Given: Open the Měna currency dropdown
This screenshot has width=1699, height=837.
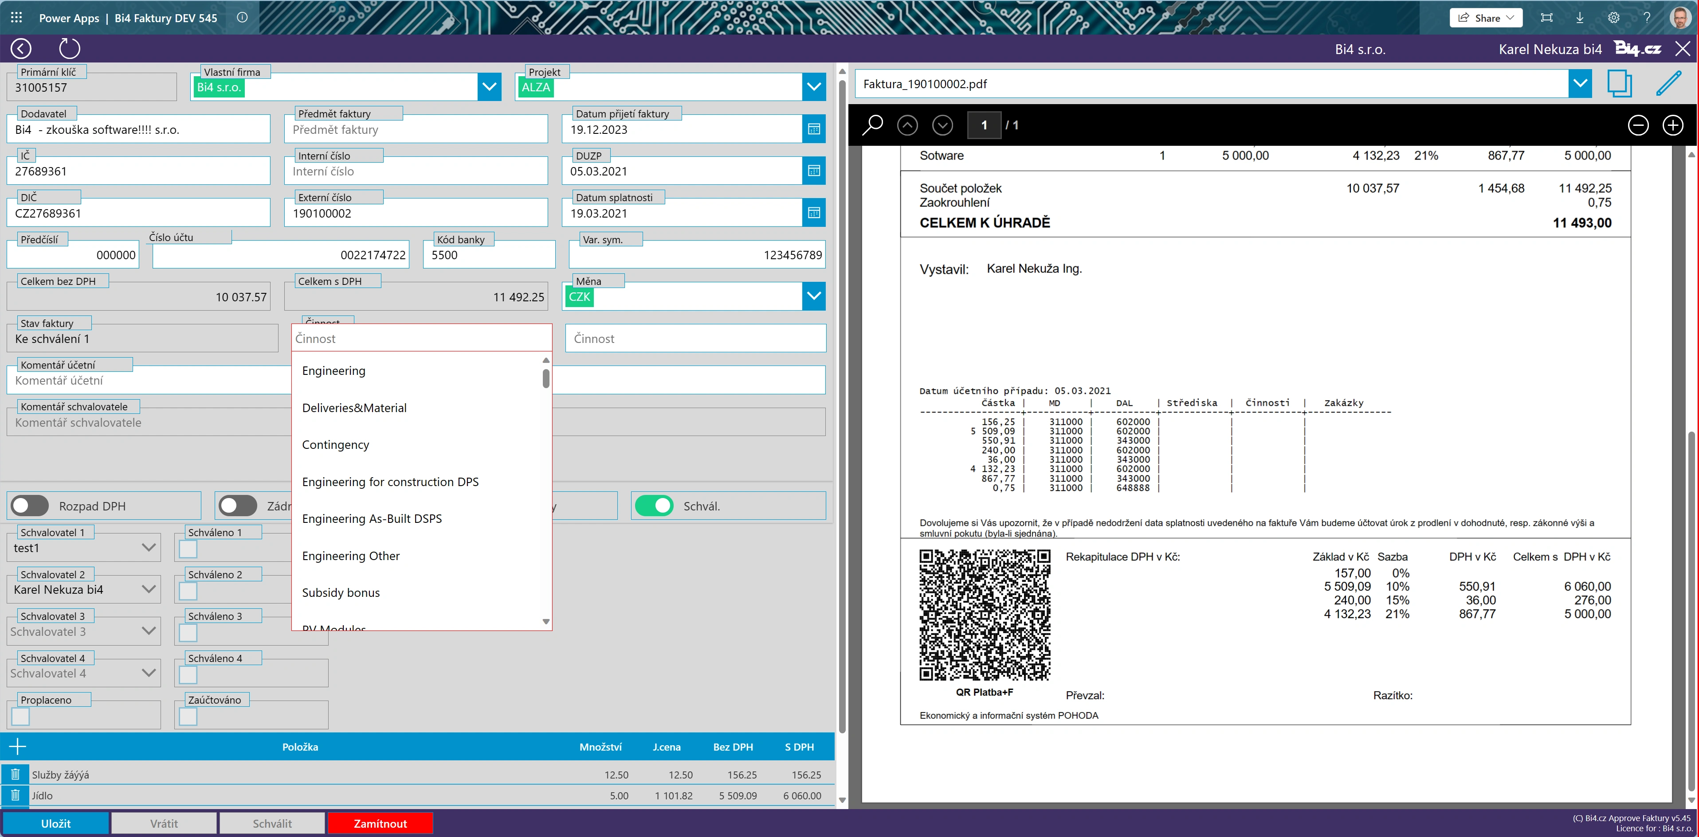Looking at the screenshot, I should [x=814, y=296].
